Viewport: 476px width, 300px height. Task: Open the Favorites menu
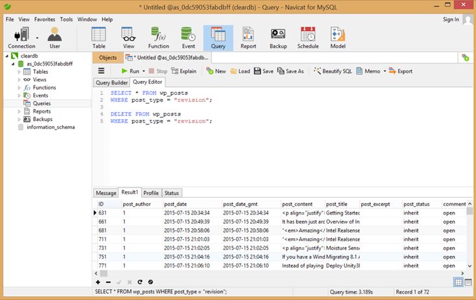pos(45,19)
